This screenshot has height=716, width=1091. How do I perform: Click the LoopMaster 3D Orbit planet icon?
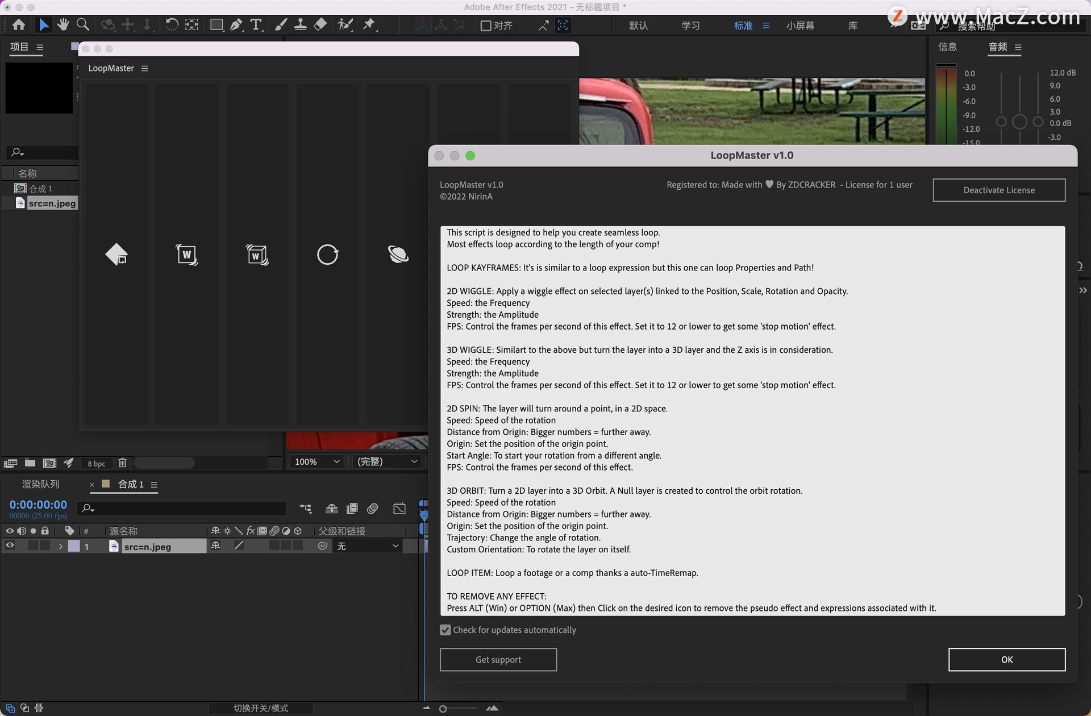398,255
